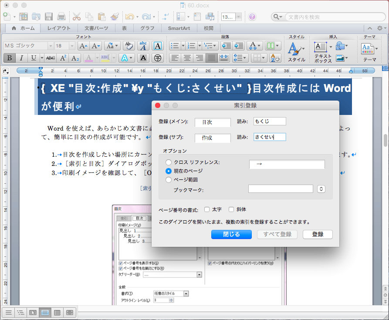The width and height of the screenshot is (389, 320).
Task: Toggle Bold formatting
Action: click(x=10, y=58)
